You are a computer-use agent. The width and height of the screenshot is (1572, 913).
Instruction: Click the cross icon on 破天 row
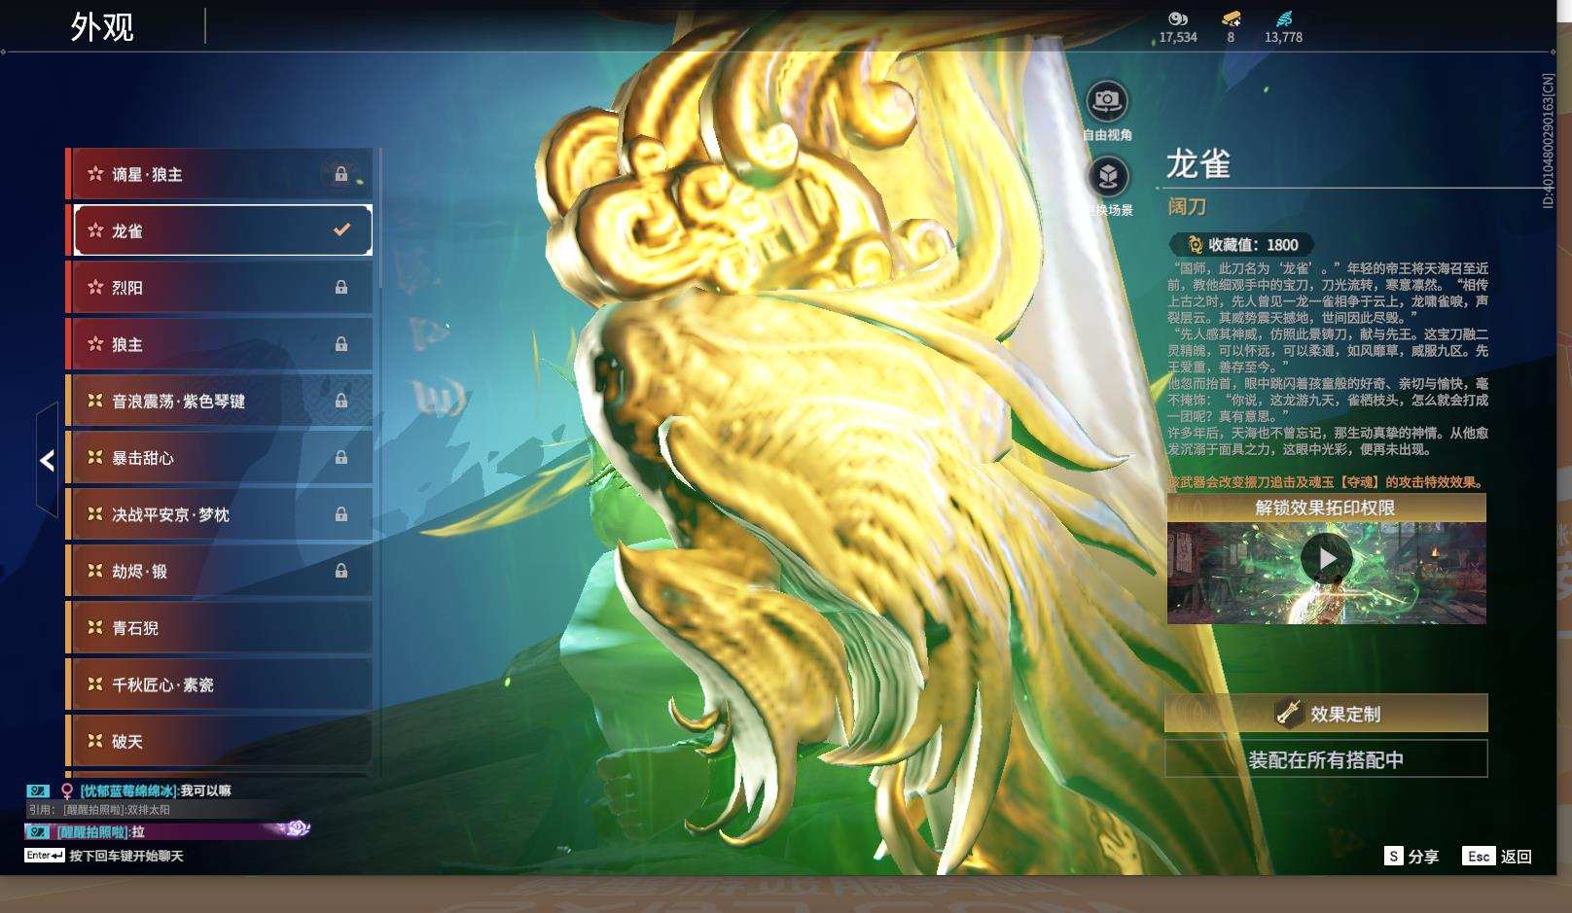point(95,741)
